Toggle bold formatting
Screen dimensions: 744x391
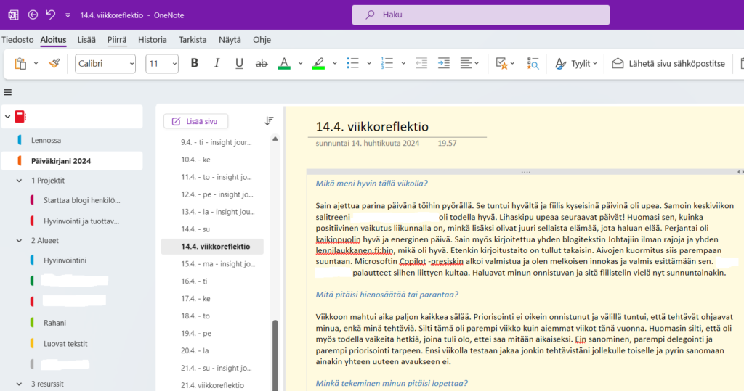(194, 63)
